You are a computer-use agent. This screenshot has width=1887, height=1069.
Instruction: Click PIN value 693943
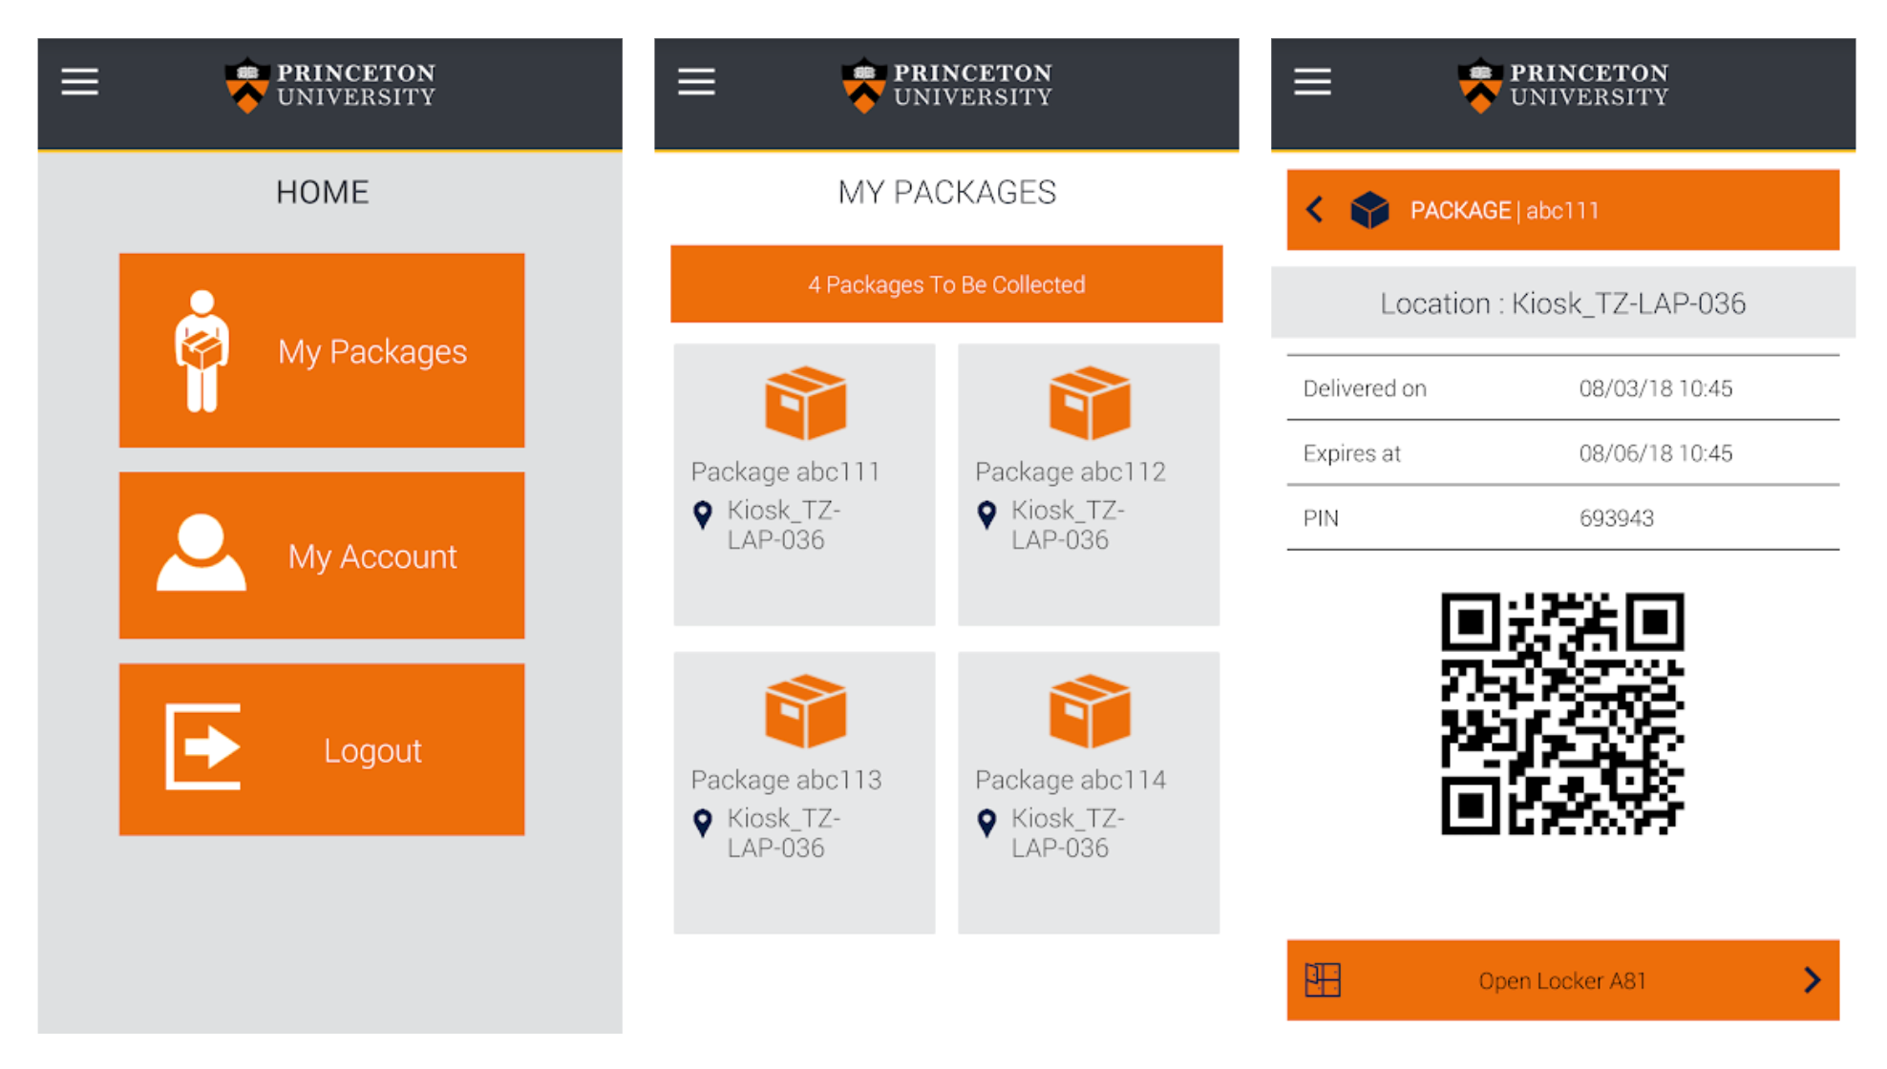coord(1616,518)
